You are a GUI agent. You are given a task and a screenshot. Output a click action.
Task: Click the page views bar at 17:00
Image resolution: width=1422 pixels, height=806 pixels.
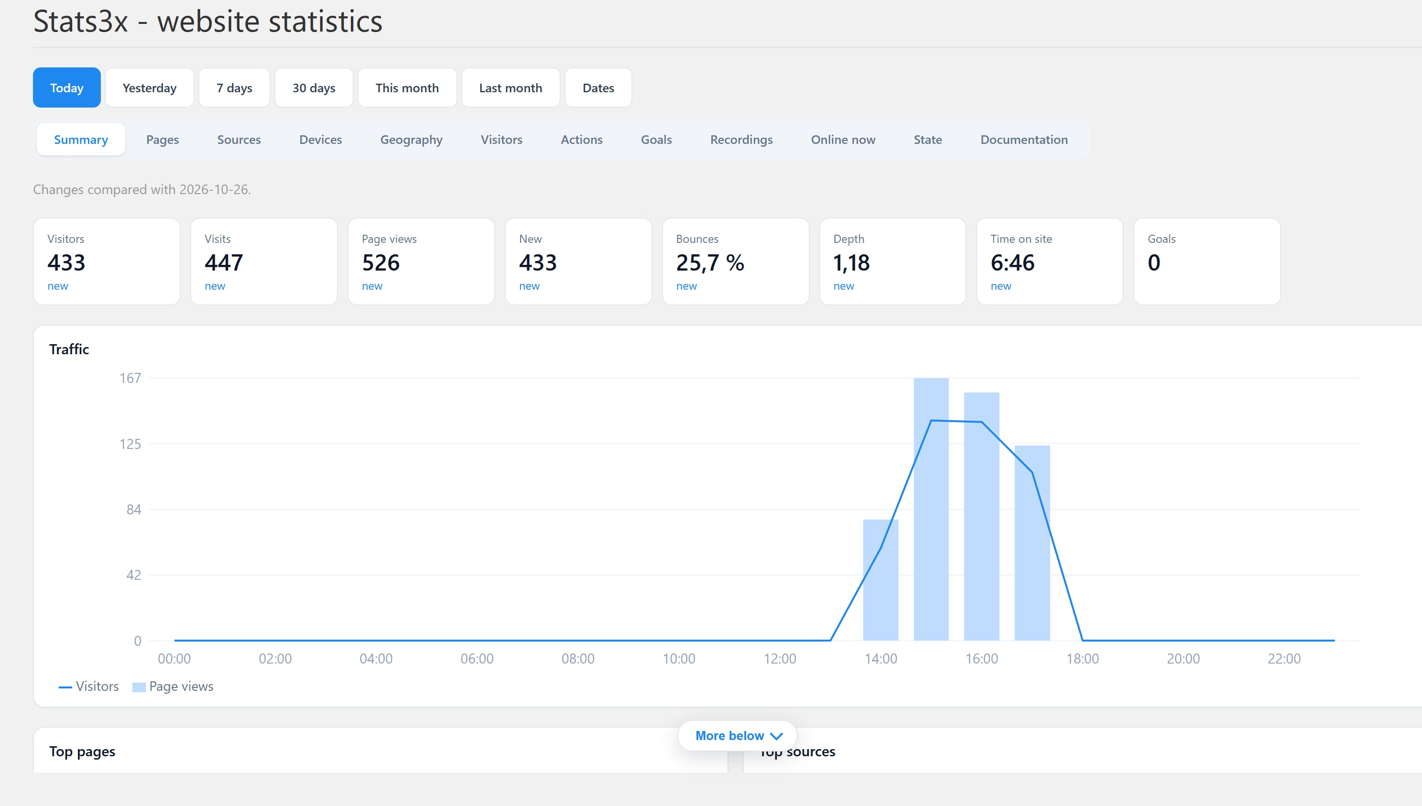click(1032, 543)
